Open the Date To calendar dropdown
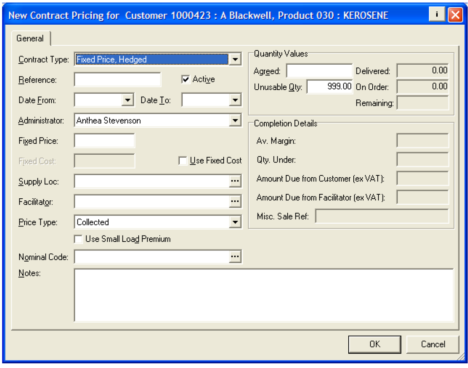 point(235,100)
